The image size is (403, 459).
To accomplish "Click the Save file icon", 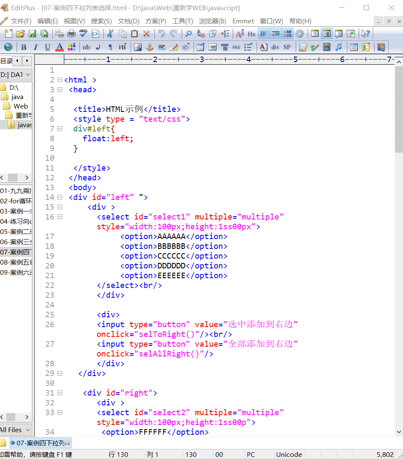I will [32, 34].
